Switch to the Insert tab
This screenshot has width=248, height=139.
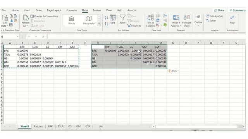(27, 10)
